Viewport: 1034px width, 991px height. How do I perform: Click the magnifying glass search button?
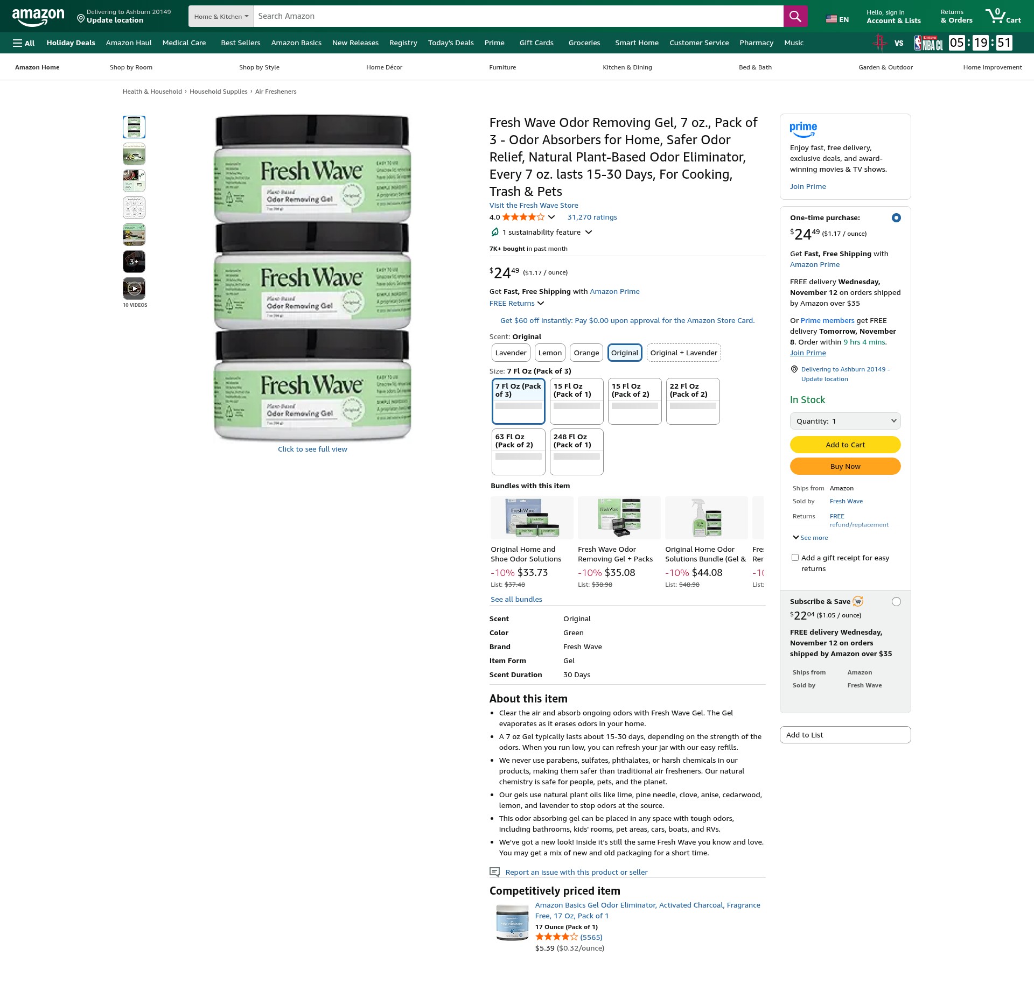(795, 16)
